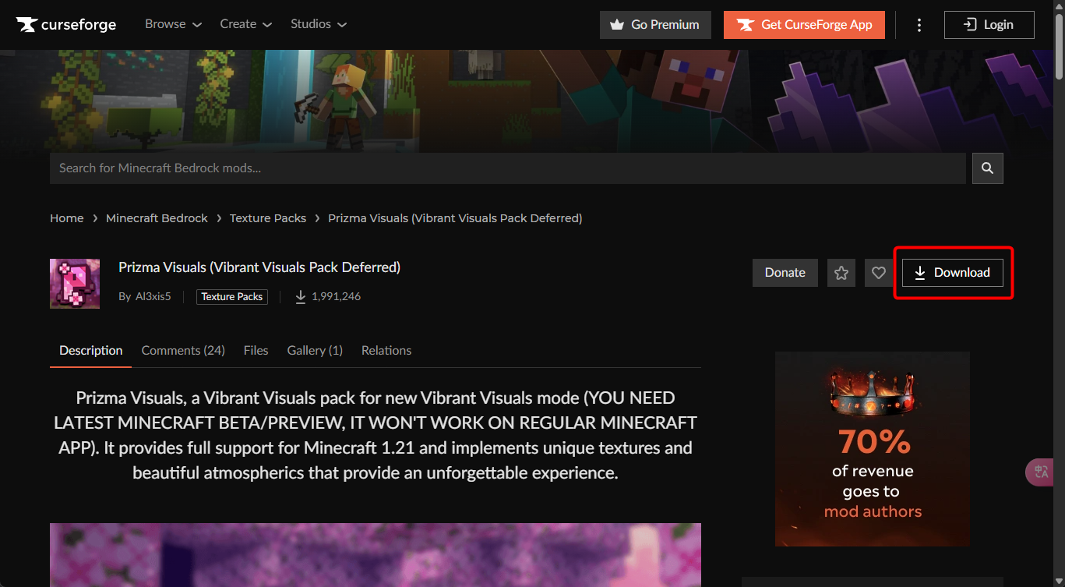
Task: Click the Texture Packs breadcrumb link
Action: pos(267,218)
